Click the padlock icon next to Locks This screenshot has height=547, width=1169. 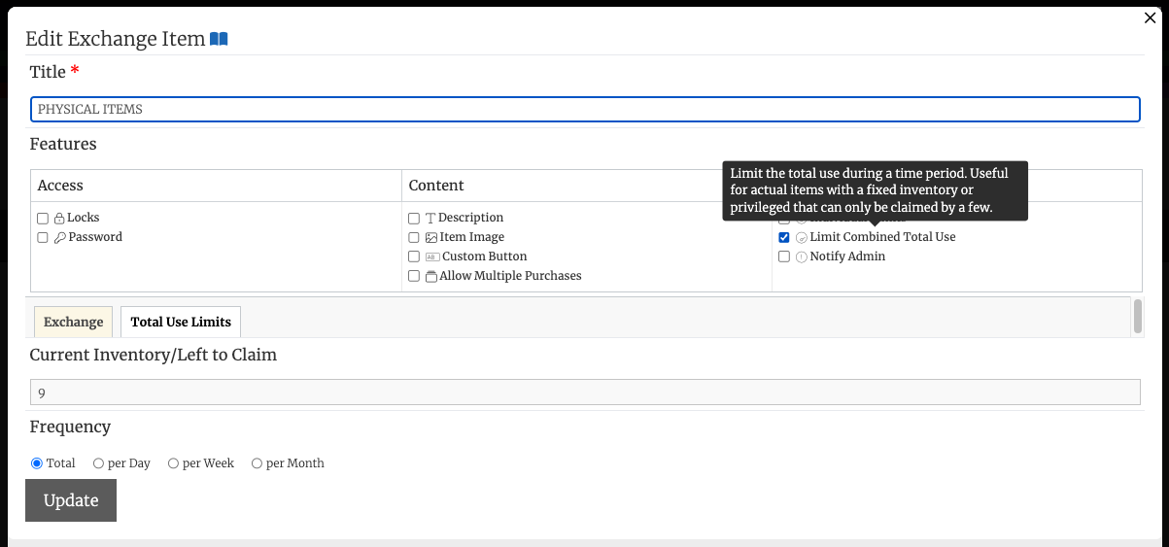click(x=59, y=219)
